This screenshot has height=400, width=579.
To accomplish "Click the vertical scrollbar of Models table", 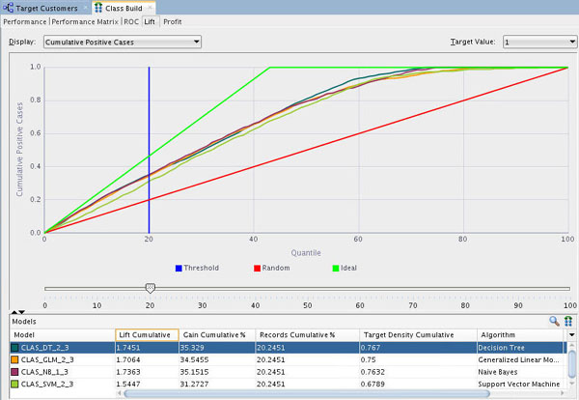I will 571,364.
